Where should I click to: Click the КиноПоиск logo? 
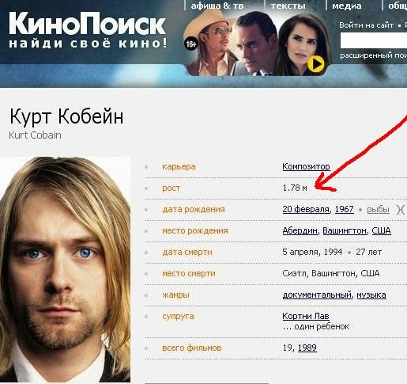point(88,29)
